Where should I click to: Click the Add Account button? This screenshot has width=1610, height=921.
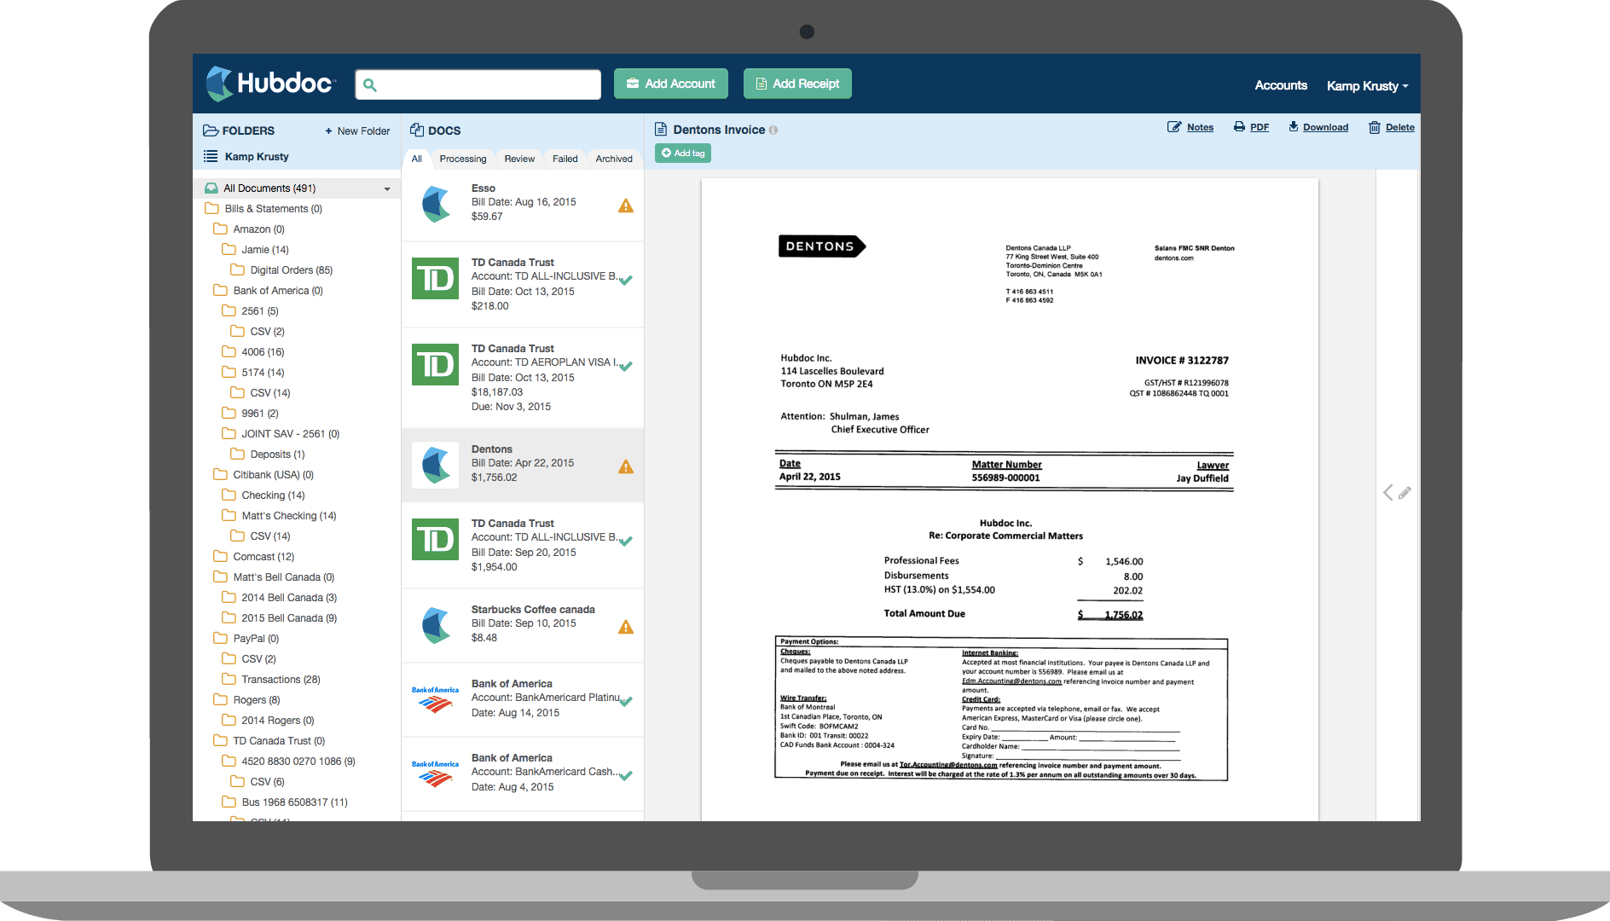pyautogui.click(x=671, y=84)
